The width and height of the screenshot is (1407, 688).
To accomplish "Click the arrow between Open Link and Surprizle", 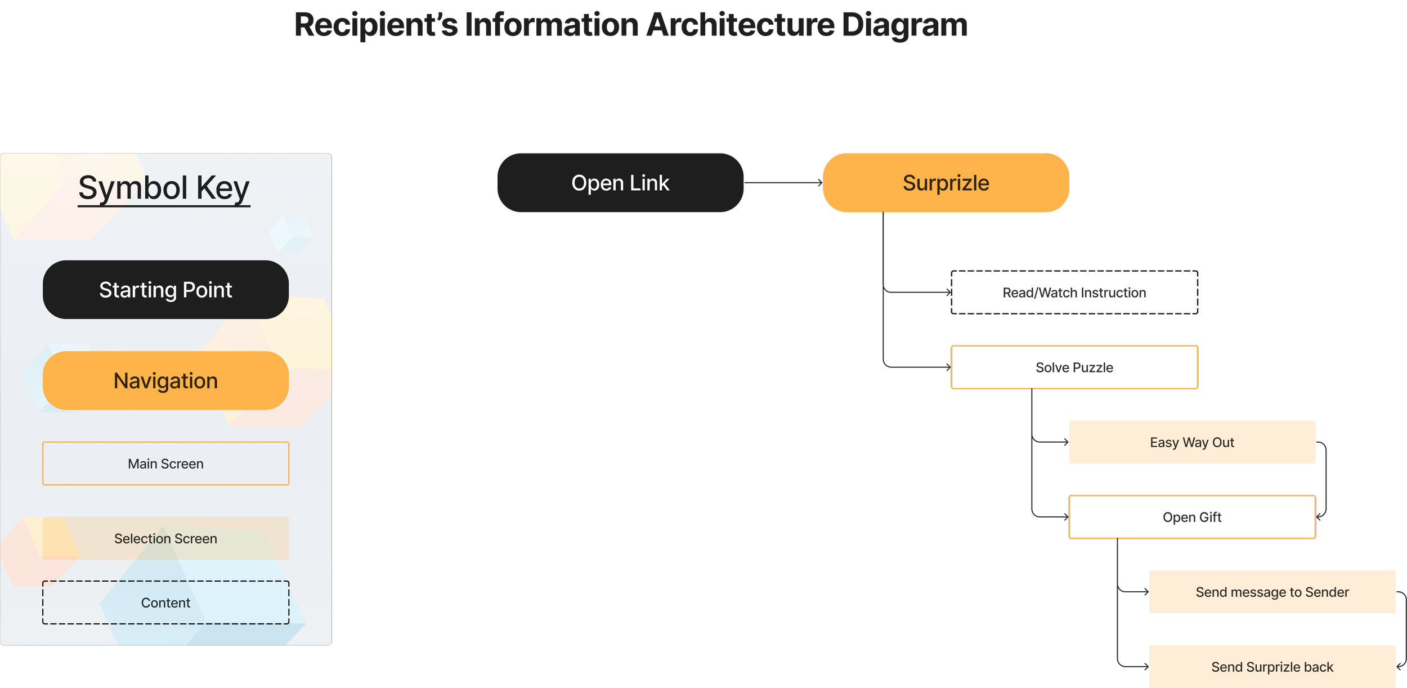I will click(783, 183).
